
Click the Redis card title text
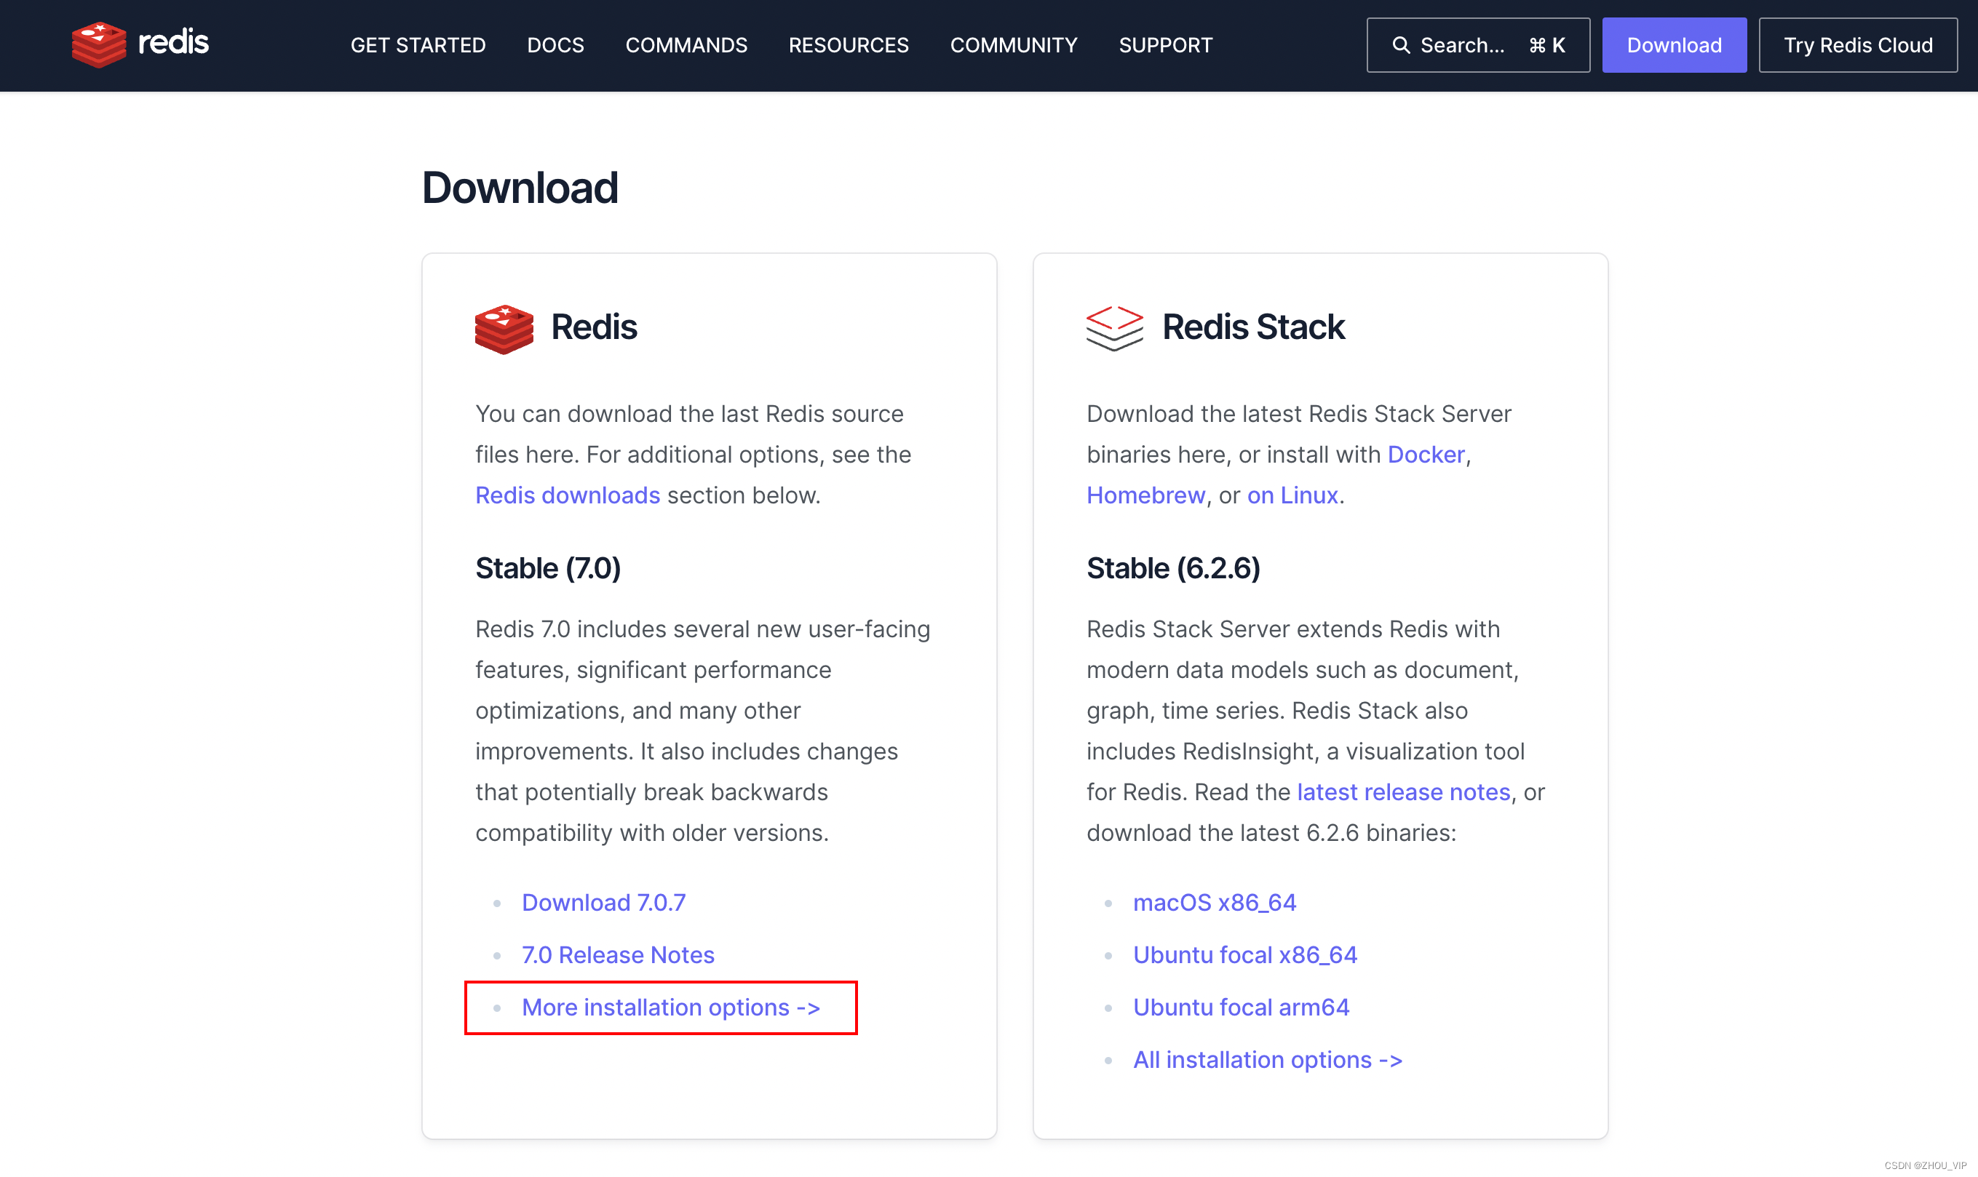(594, 327)
